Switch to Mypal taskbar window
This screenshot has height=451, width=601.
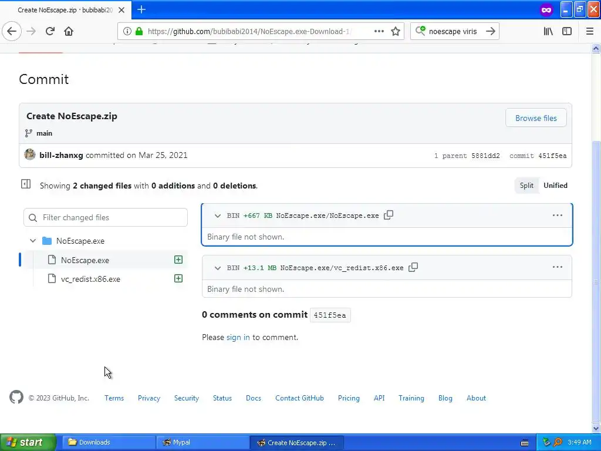(203, 442)
